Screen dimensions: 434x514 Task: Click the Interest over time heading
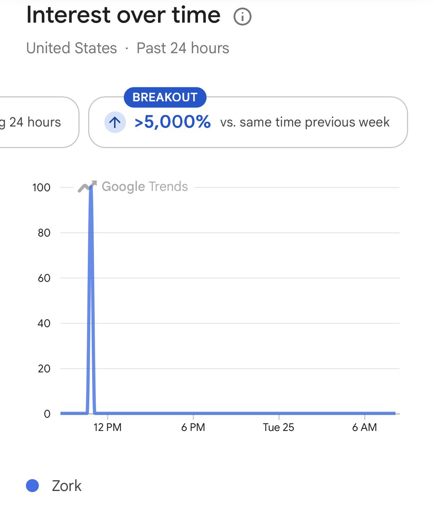pyautogui.click(x=123, y=15)
